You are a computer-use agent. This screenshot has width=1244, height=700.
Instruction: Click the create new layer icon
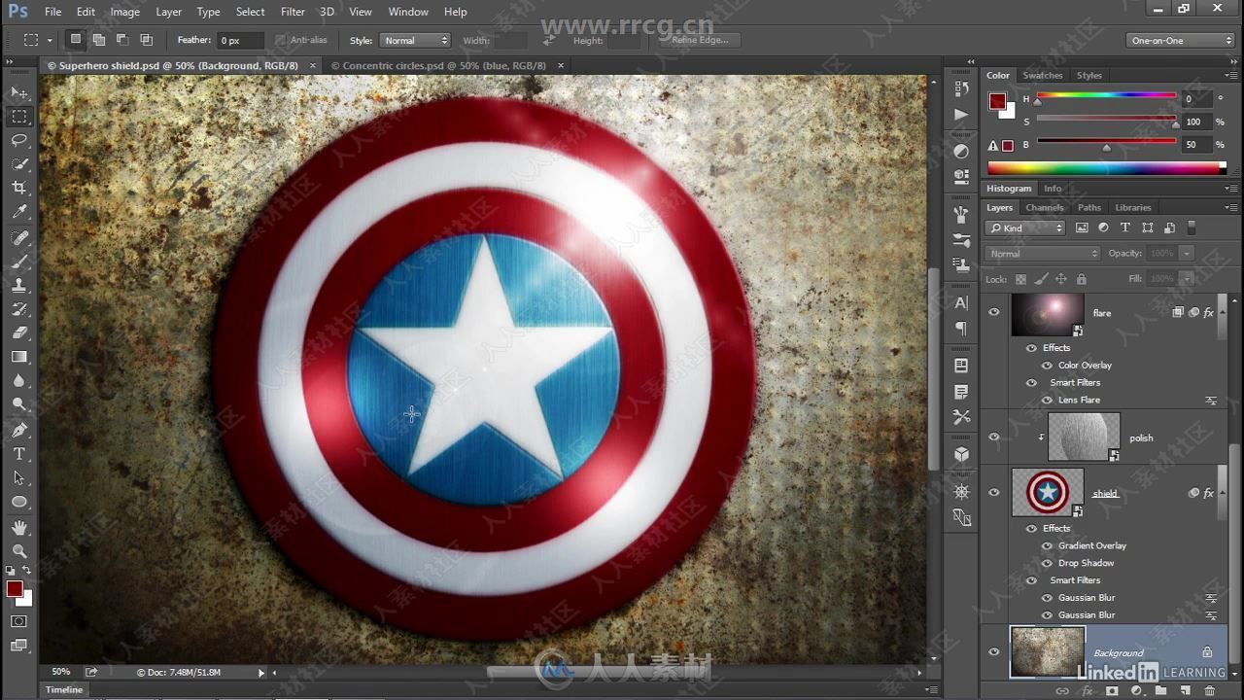tap(1186, 691)
